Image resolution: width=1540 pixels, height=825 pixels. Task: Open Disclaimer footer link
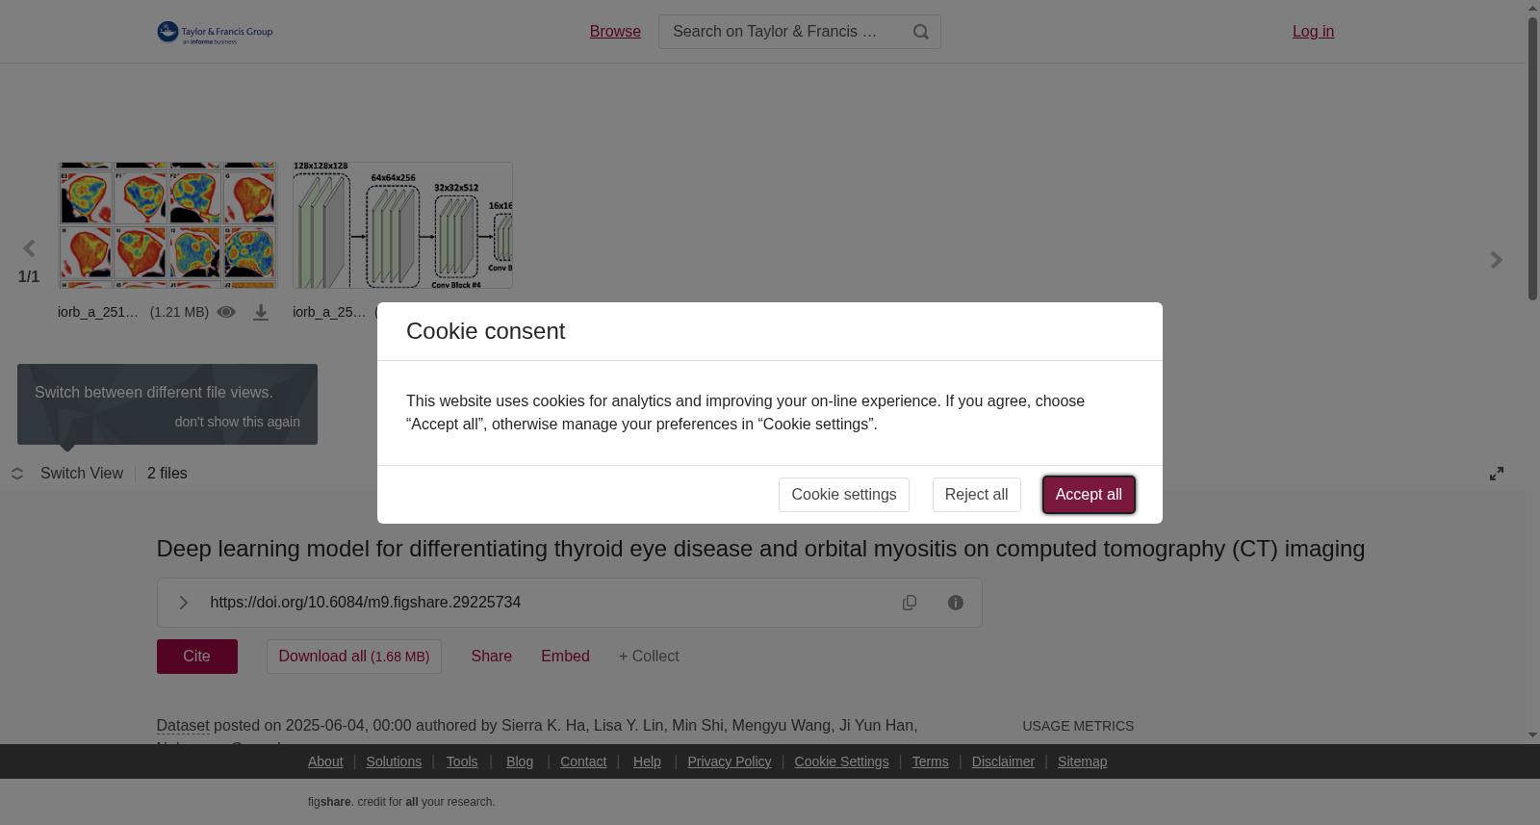click(x=1003, y=761)
